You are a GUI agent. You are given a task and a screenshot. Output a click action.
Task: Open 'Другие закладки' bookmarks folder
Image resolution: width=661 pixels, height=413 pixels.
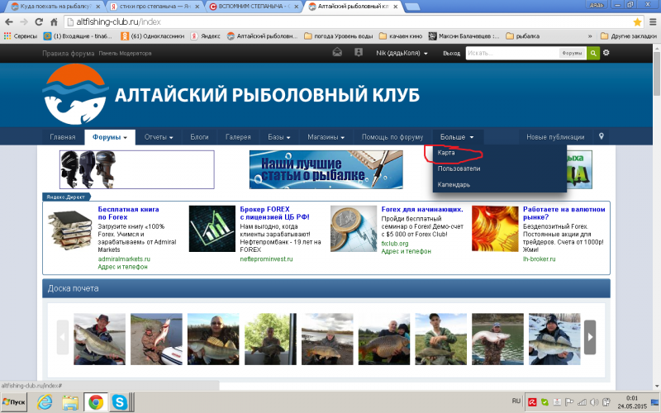coord(629,36)
